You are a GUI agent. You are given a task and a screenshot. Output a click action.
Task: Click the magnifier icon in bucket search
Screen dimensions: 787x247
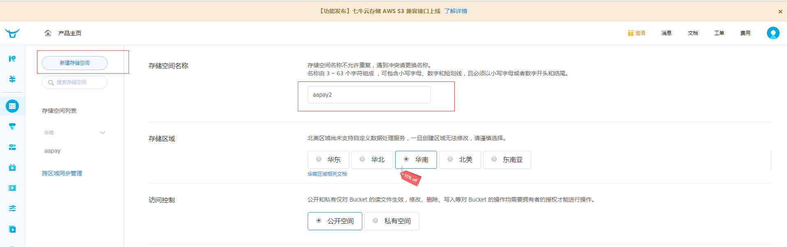click(51, 83)
